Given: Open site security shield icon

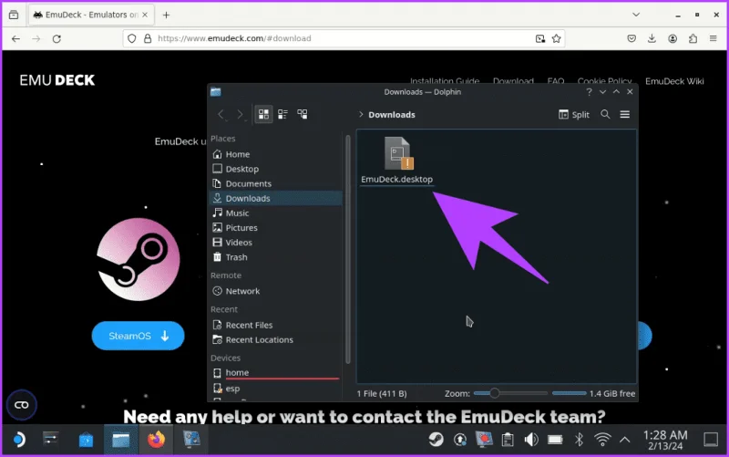Looking at the screenshot, I should pos(132,38).
